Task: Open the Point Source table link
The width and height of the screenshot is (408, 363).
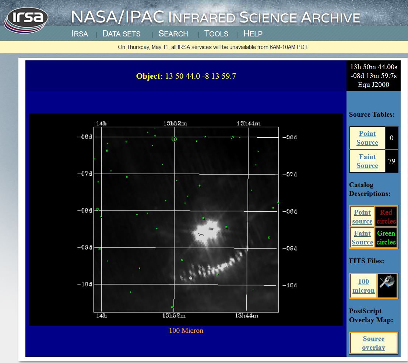Action: [x=367, y=138]
